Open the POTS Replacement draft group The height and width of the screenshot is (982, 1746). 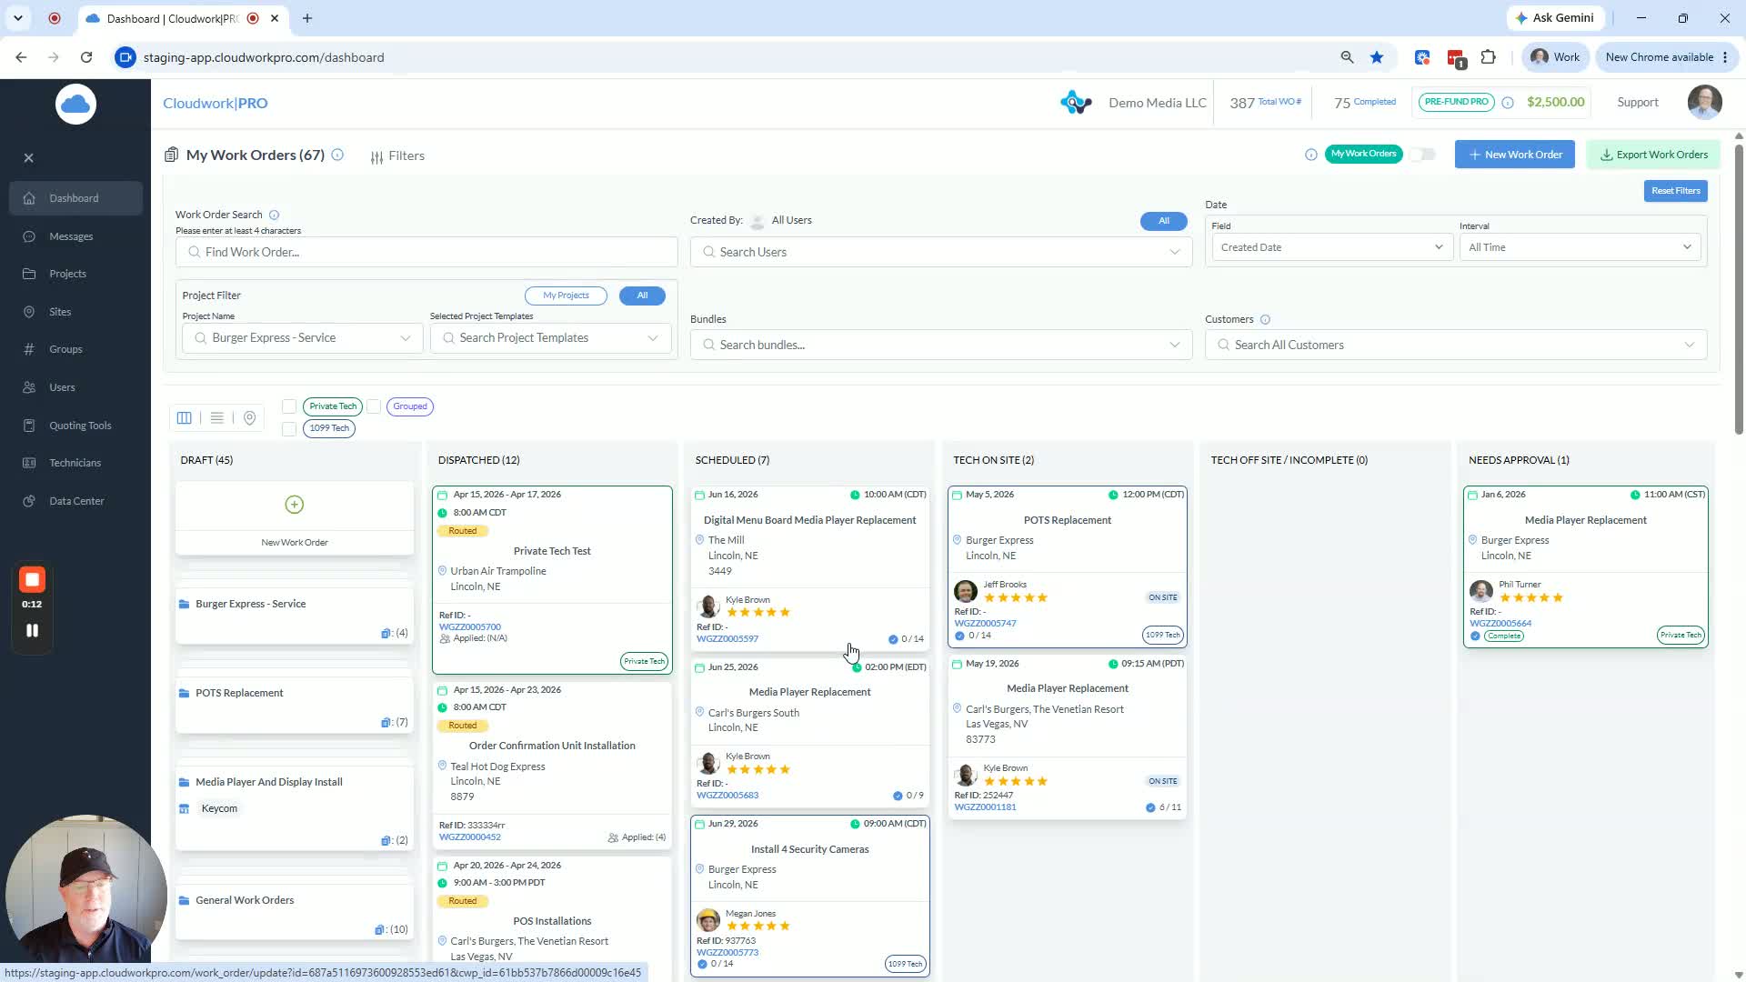click(x=295, y=706)
